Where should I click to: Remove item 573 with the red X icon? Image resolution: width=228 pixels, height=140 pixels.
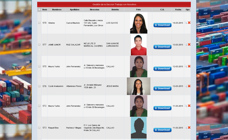189,128
